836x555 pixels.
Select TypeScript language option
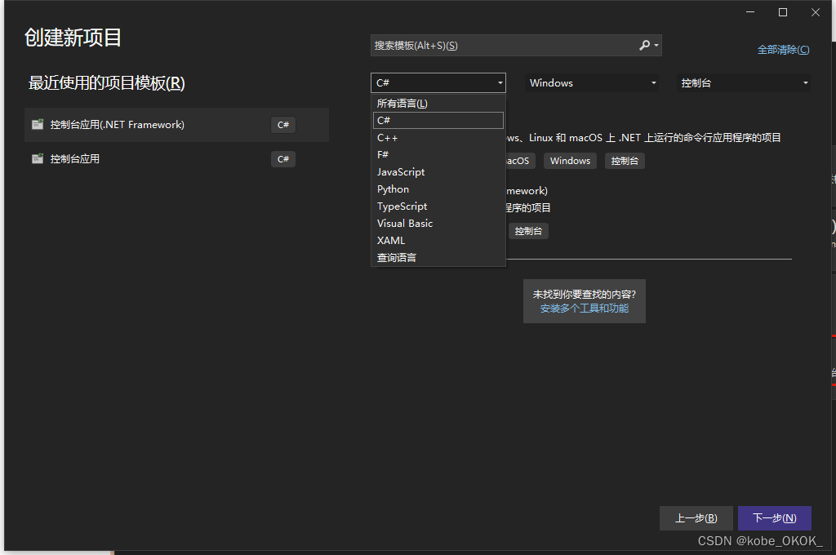coord(438,206)
